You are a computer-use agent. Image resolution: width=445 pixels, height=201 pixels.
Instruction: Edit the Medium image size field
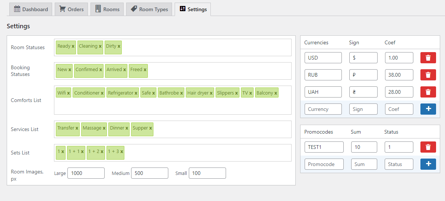pos(150,173)
